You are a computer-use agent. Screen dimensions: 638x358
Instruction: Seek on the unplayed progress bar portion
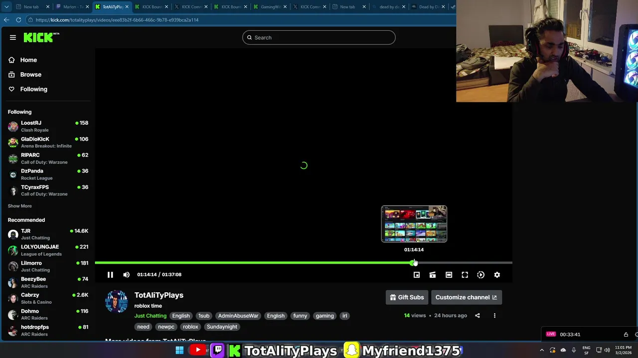coord(464,263)
